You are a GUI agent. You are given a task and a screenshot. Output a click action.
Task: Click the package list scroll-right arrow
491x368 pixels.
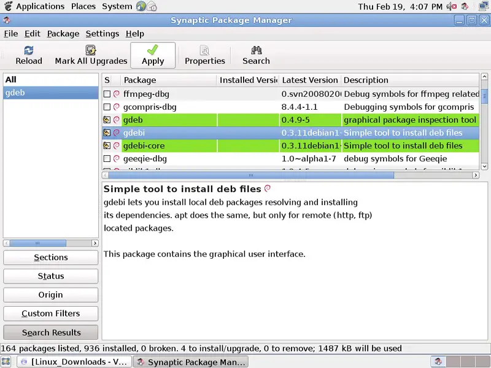[476, 175]
